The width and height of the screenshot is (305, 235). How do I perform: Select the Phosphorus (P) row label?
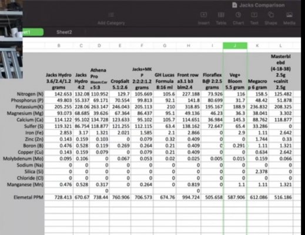27,100
